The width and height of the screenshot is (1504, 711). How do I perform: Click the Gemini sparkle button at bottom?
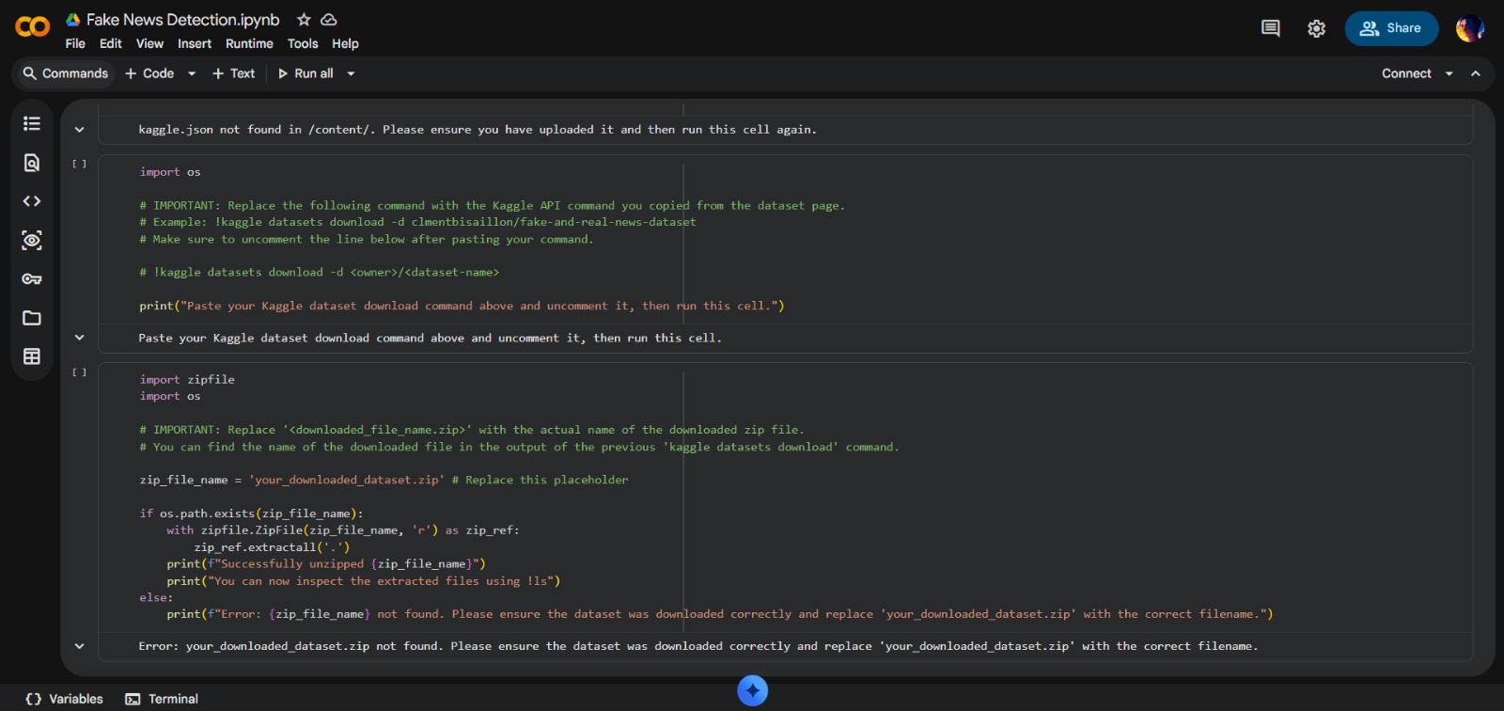click(x=752, y=691)
